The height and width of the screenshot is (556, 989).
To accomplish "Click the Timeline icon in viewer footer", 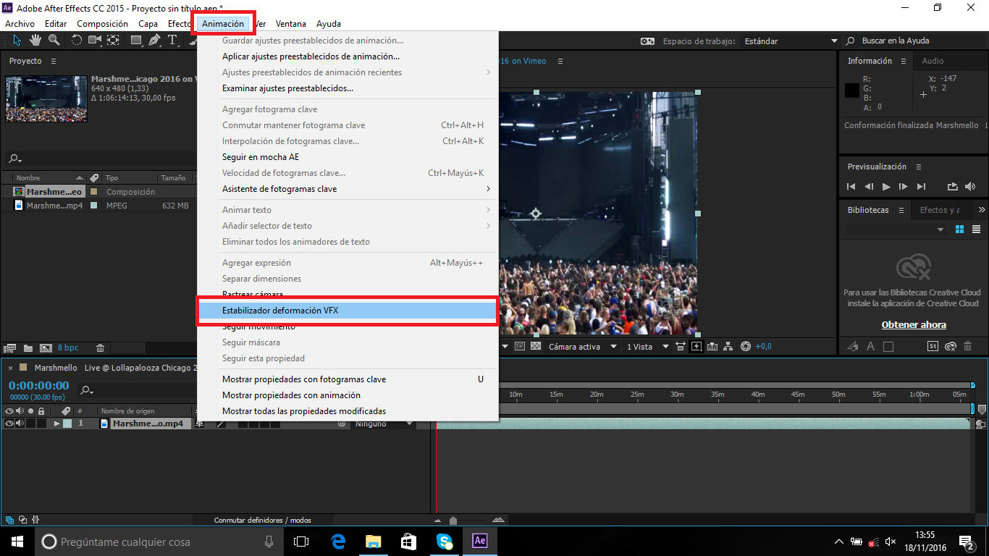I will coord(712,347).
